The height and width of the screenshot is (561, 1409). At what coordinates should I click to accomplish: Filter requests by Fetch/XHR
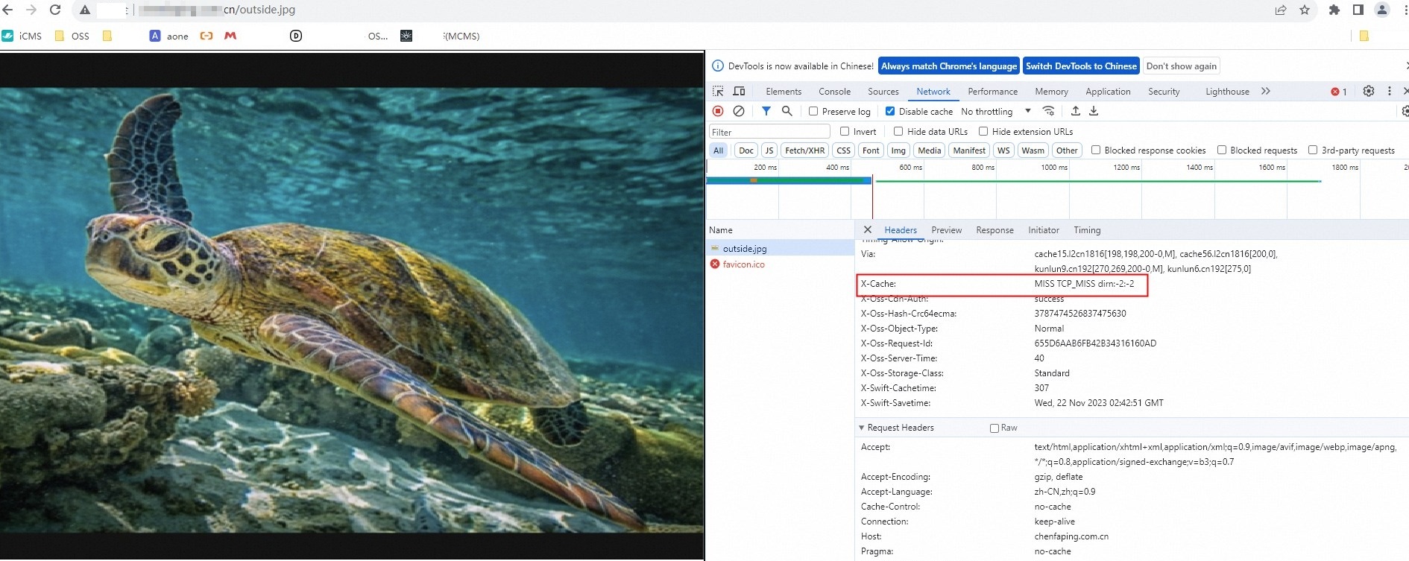pos(805,150)
